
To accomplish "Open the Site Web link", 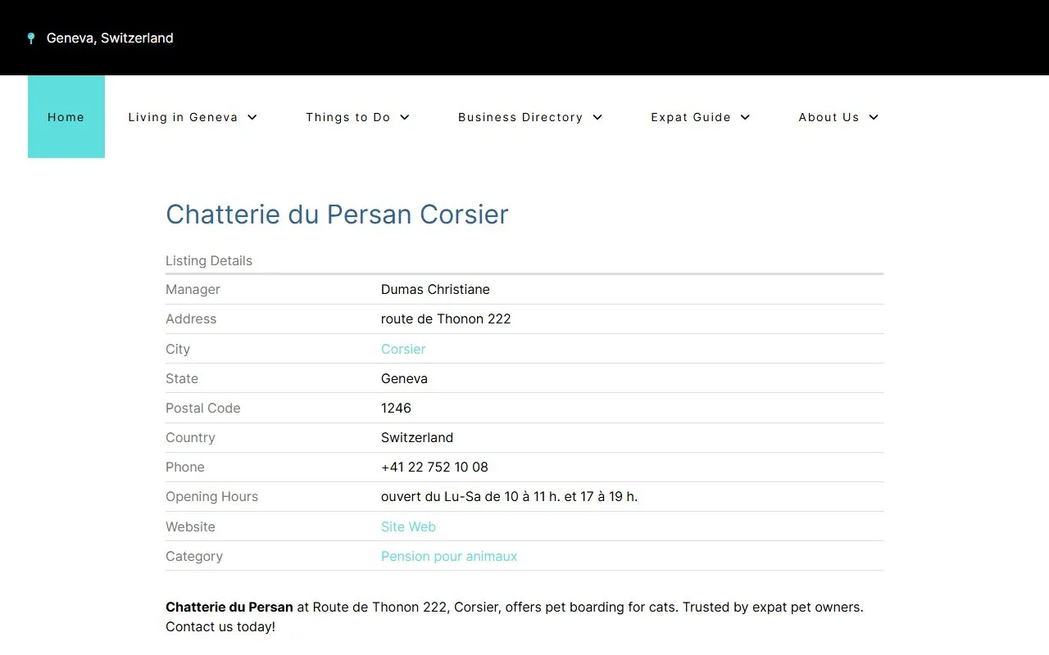I will pyautogui.click(x=408, y=526).
